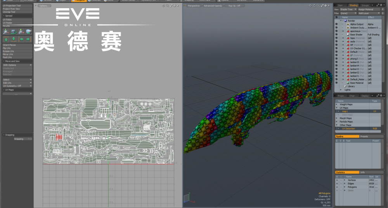Open the Info tab beside Statistics
The width and height of the screenshot is (388, 208).
(362, 172)
